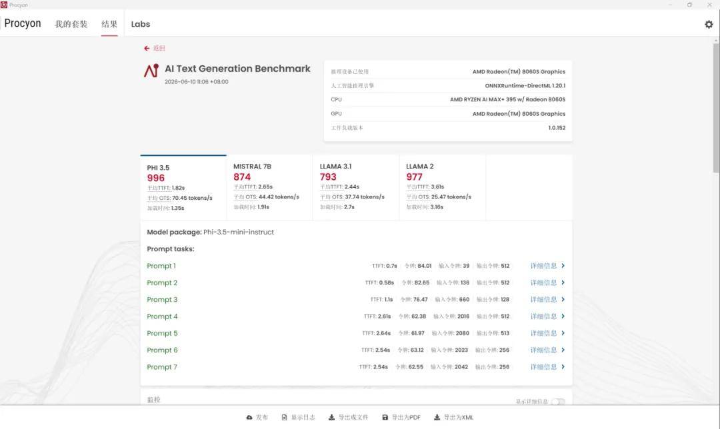Expand details chevron for Prompt 1
This screenshot has width=720, height=429.
click(563, 266)
